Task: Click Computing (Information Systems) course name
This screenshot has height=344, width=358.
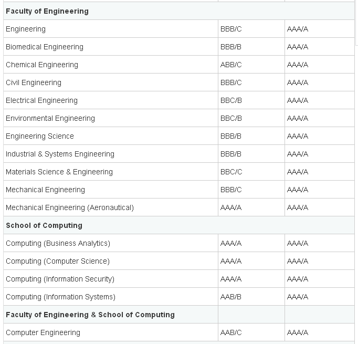Action: point(60,297)
